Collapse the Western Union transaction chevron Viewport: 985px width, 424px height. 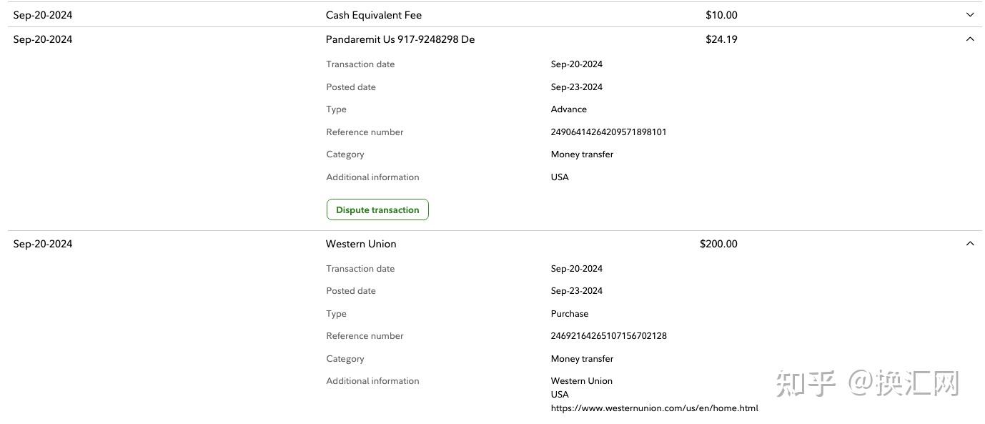(x=970, y=244)
